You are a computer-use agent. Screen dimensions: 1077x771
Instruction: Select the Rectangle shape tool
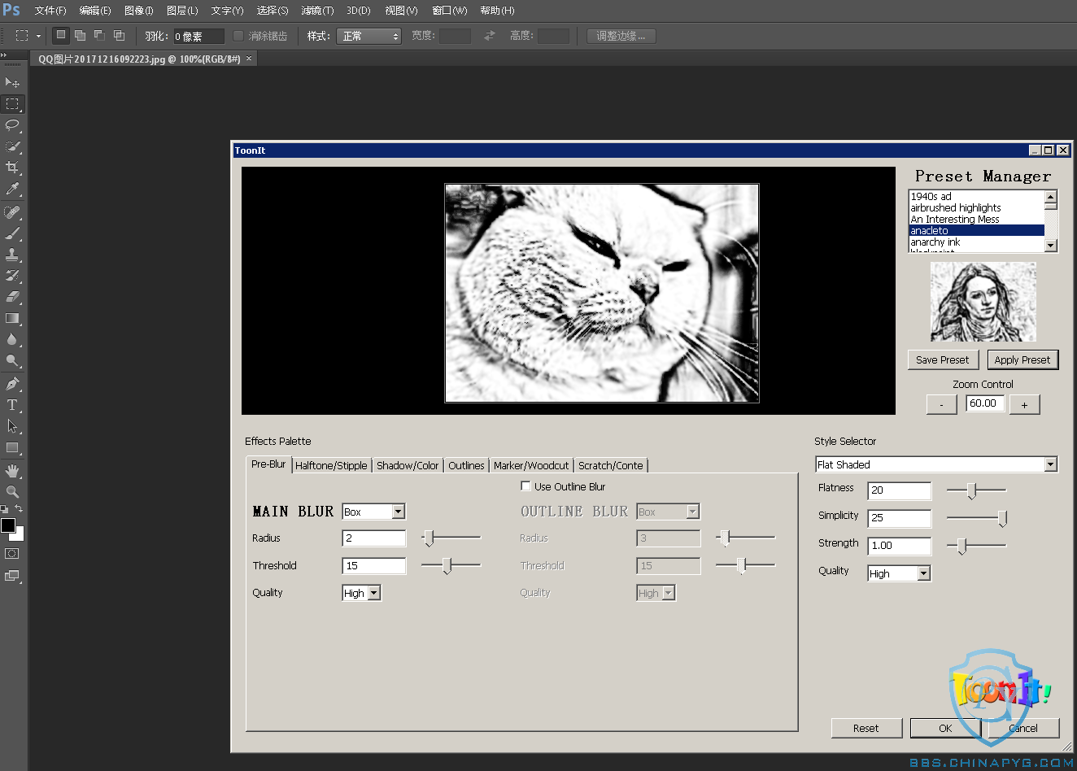click(x=12, y=447)
